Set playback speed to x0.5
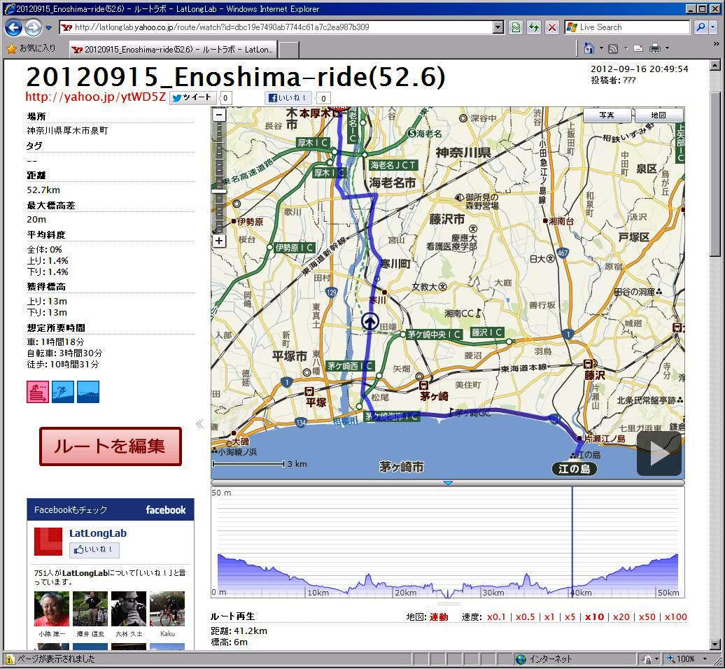The image size is (725, 669). [x=526, y=617]
